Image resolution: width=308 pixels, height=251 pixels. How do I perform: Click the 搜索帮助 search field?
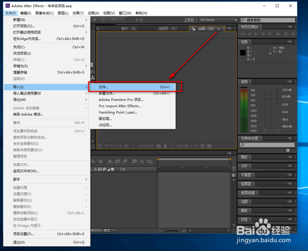point(268,20)
